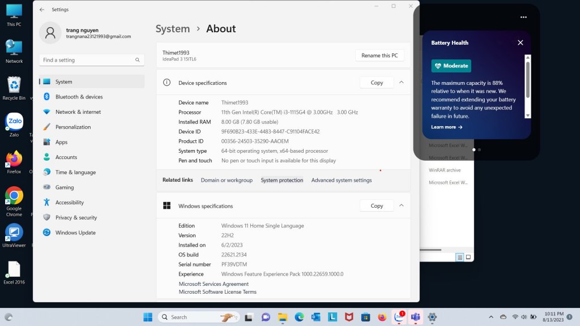Viewport: 580px width, 326px height.
Task: Click the OS build value 22621.2134
Action: 234,255
